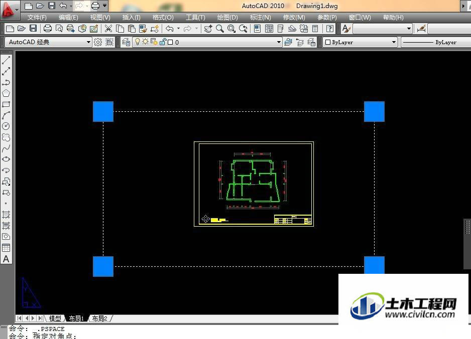Open the 修改(M) menu
Screen dimensions: 471x339
pos(294,18)
